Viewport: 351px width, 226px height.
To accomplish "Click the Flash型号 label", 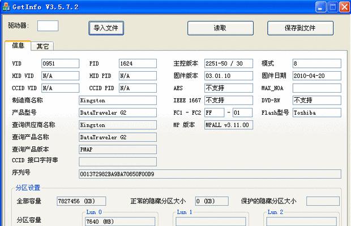I will 275,112.
